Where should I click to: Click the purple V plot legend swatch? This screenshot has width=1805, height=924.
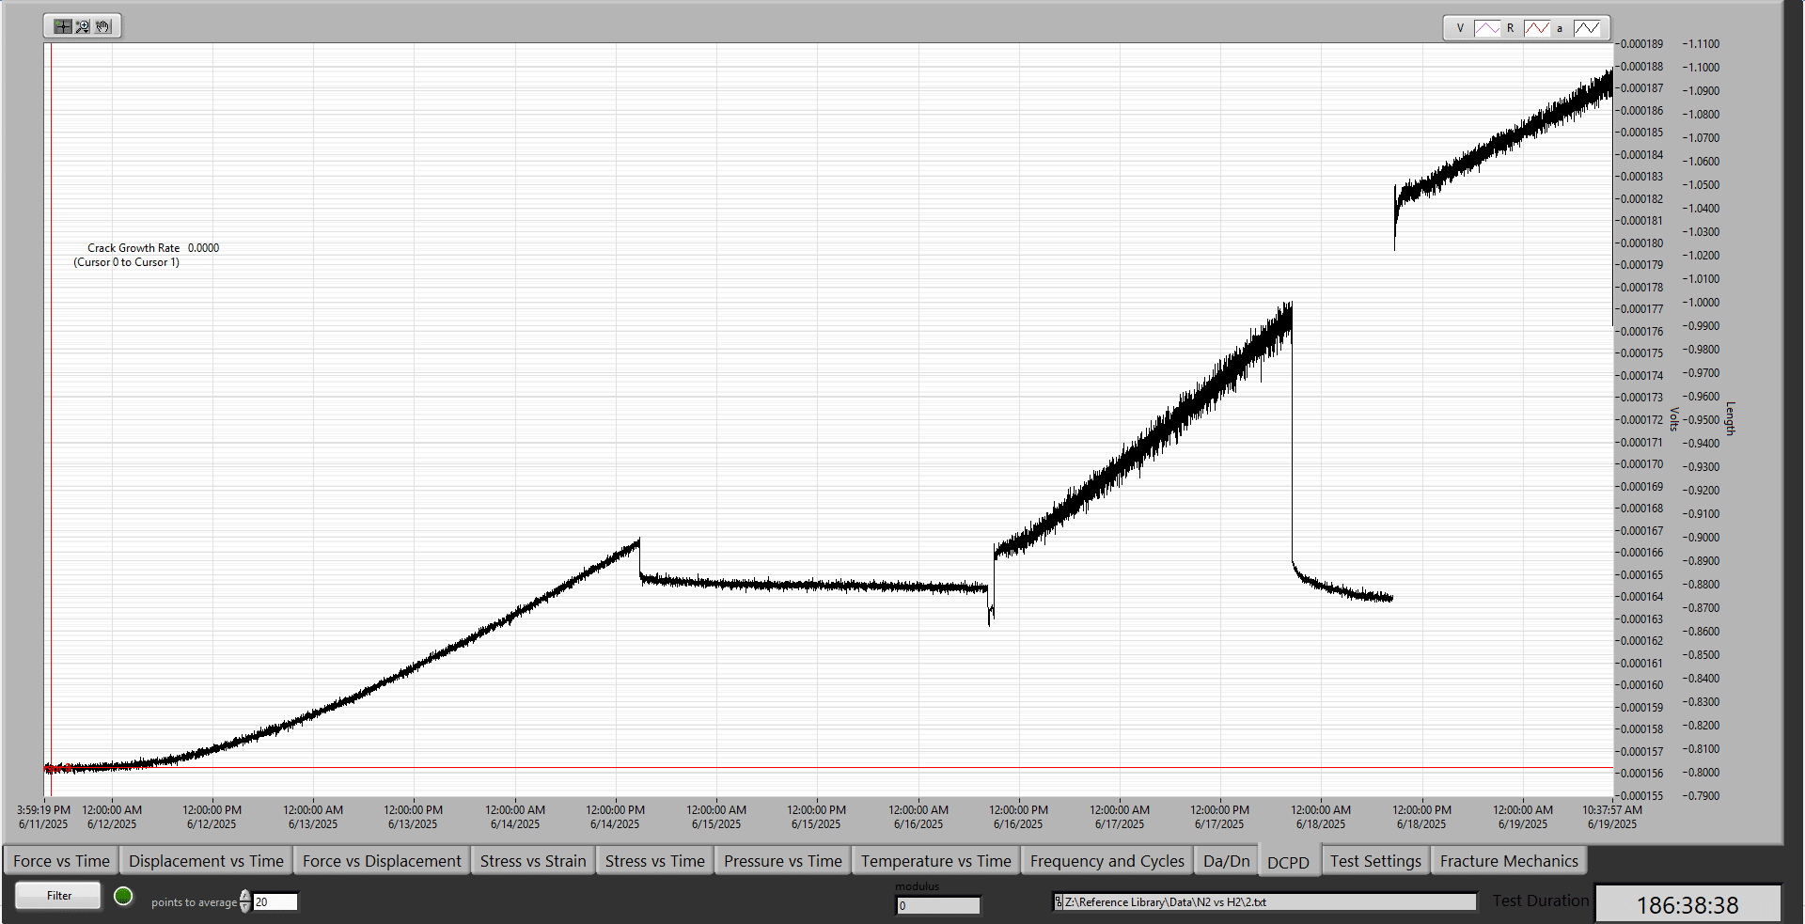coord(1487,28)
